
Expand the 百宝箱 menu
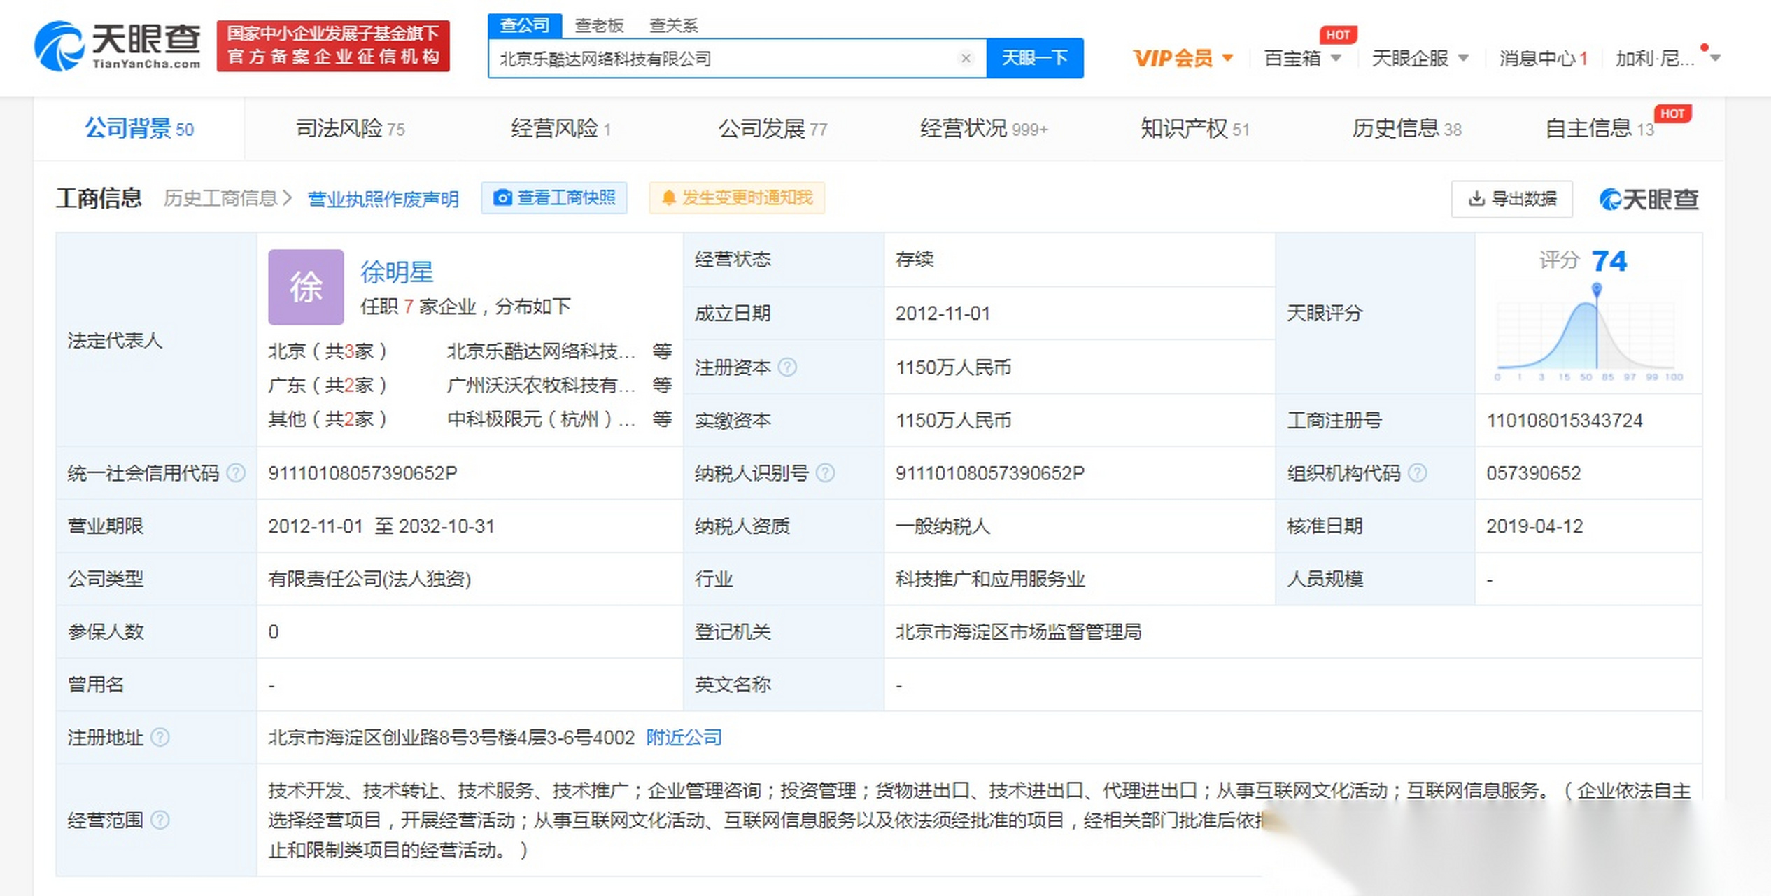[x=1302, y=58]
